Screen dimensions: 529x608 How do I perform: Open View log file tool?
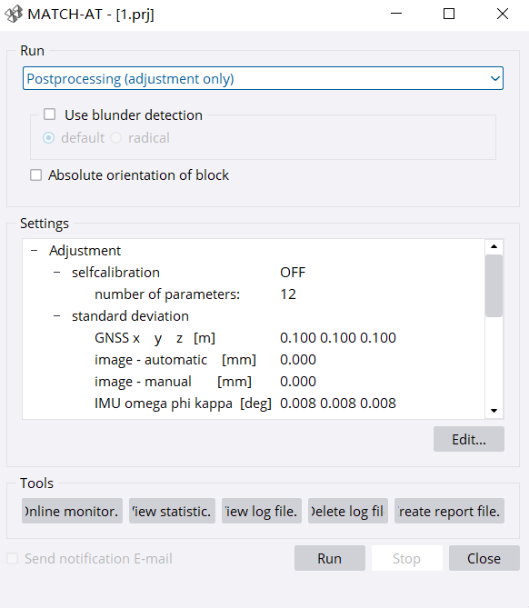point(262,511)
